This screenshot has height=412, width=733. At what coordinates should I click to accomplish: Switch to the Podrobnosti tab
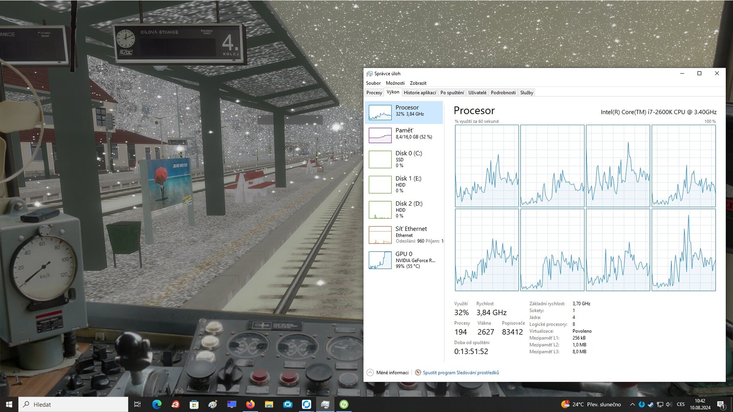503,93
